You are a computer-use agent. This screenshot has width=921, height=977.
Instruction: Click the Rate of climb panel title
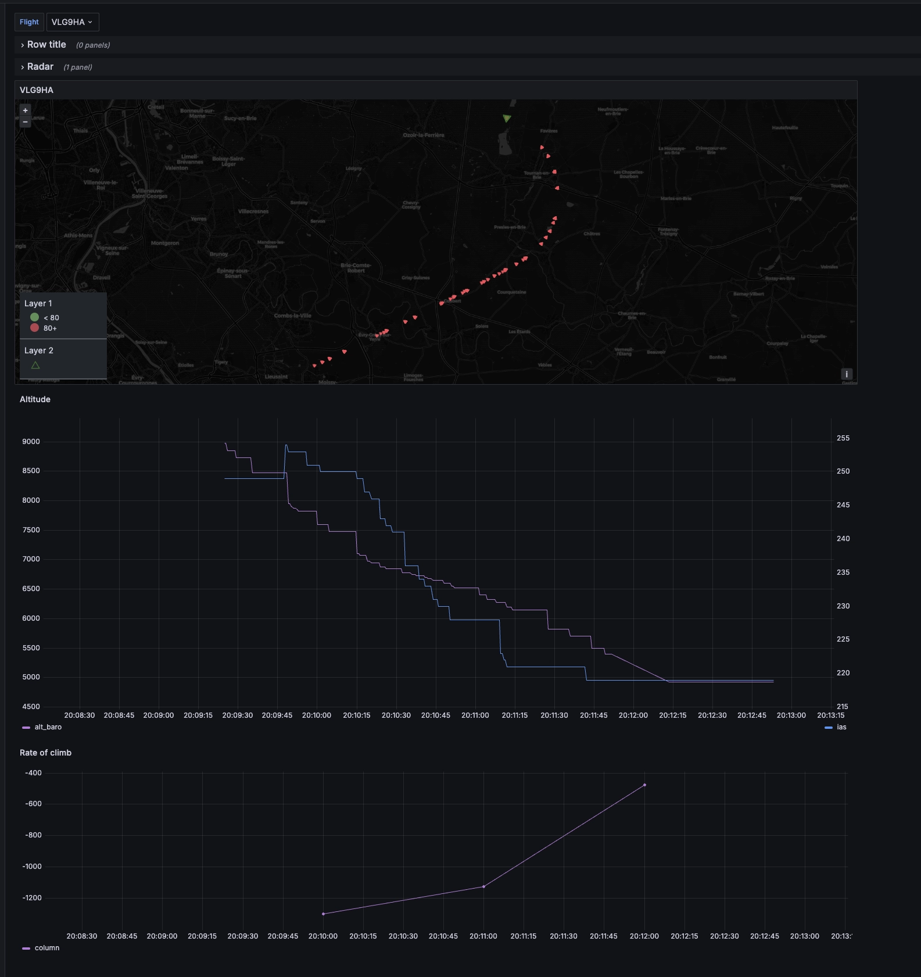(x=45, y=753)
